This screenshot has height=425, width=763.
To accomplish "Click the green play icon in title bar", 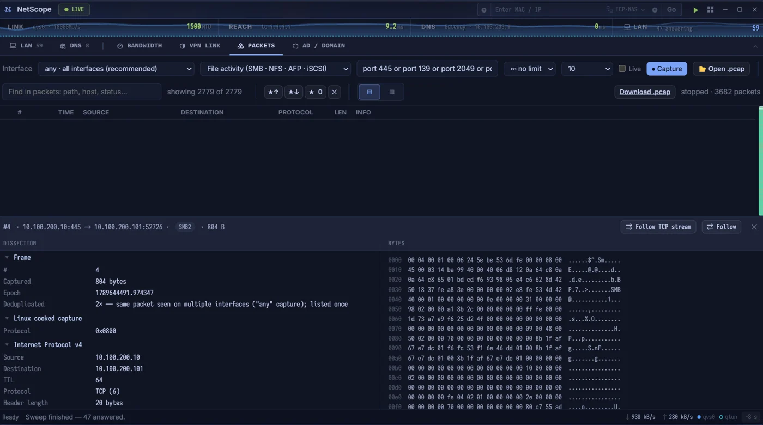I will pyautogui.click(x=695, y=10).
